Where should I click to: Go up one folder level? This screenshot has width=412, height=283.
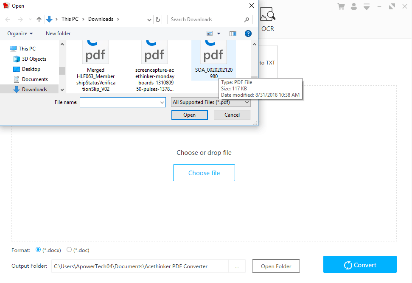click(x=39, y=20)
